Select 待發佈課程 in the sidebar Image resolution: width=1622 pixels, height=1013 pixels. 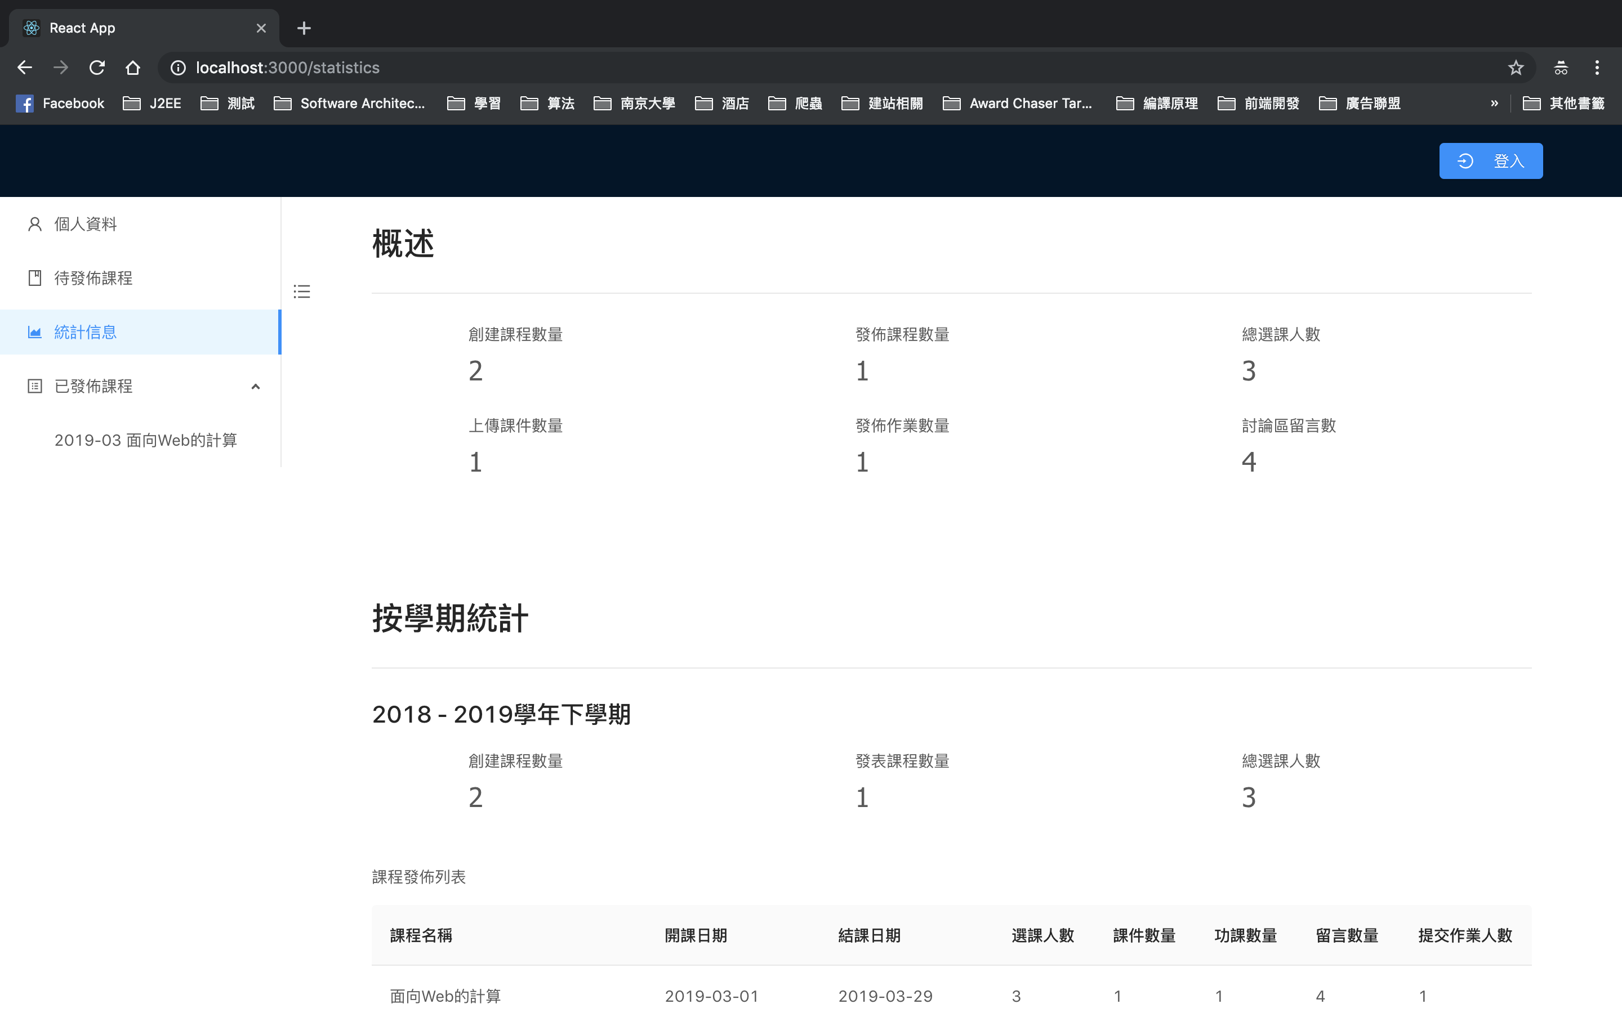click(x=93, y=278)
